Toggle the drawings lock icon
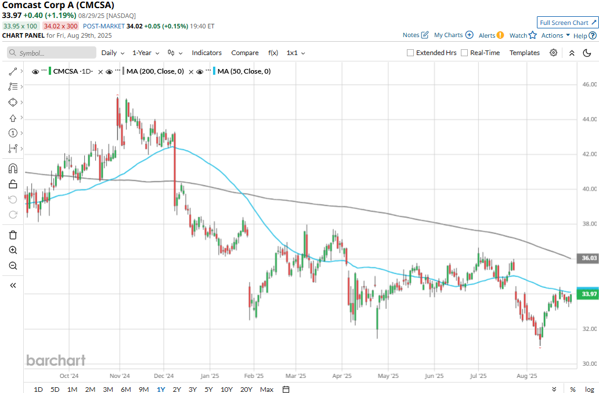Viewport: 599px width, 393px height. [13, 184]
